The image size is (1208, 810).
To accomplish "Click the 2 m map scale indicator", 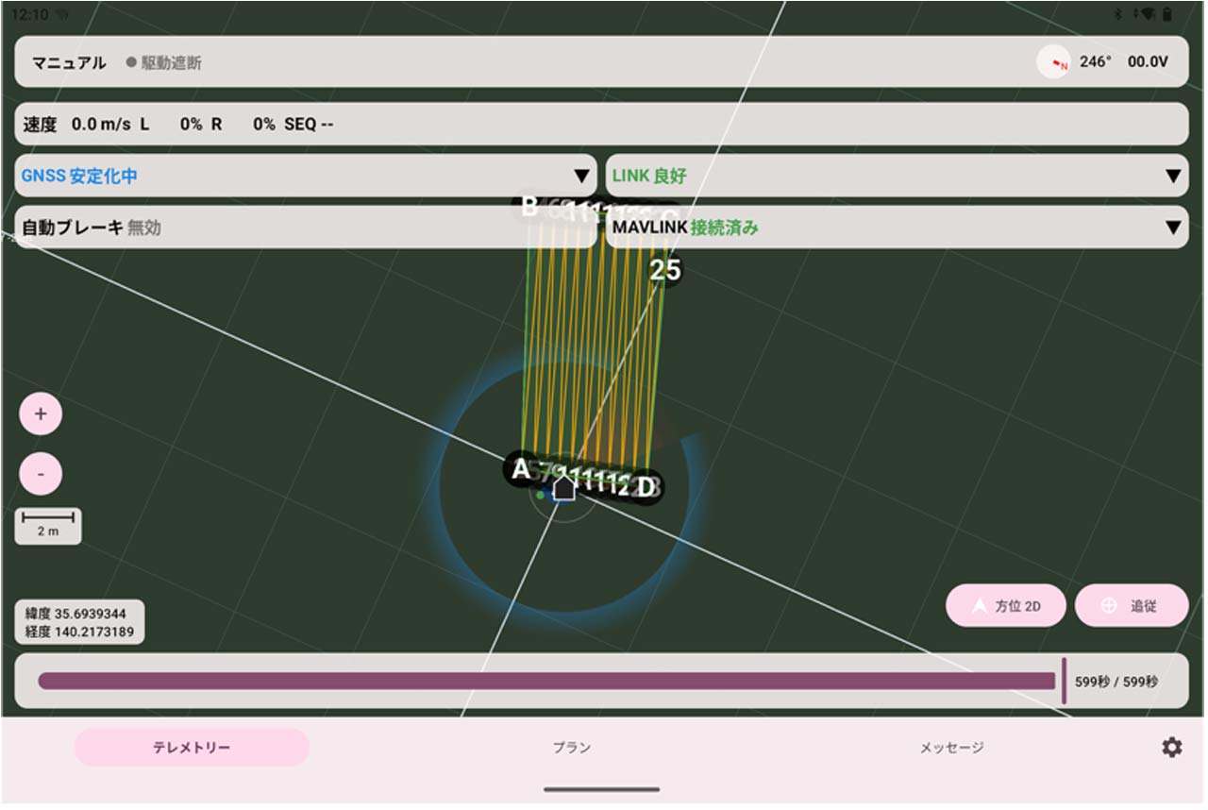I will (48, 526).
